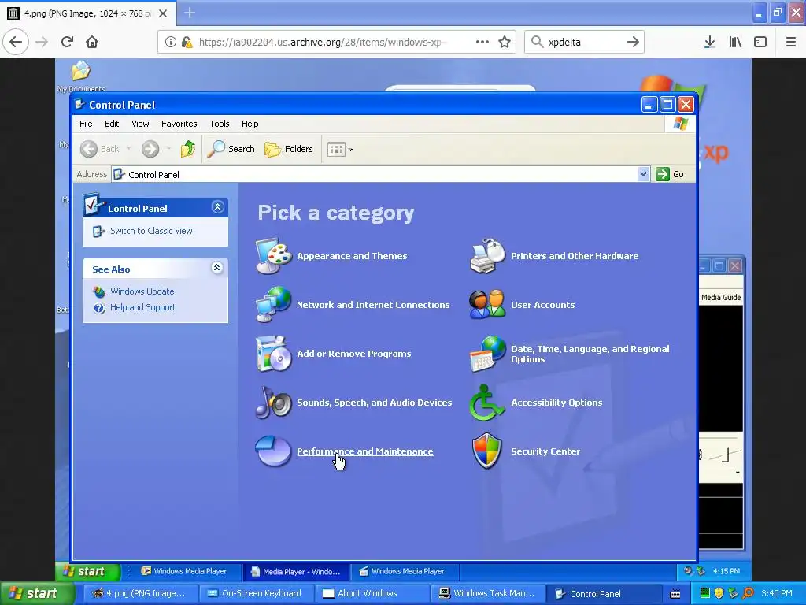Open the Tools menu
Viewport: 806px width, 605px height.
(220, 124)
